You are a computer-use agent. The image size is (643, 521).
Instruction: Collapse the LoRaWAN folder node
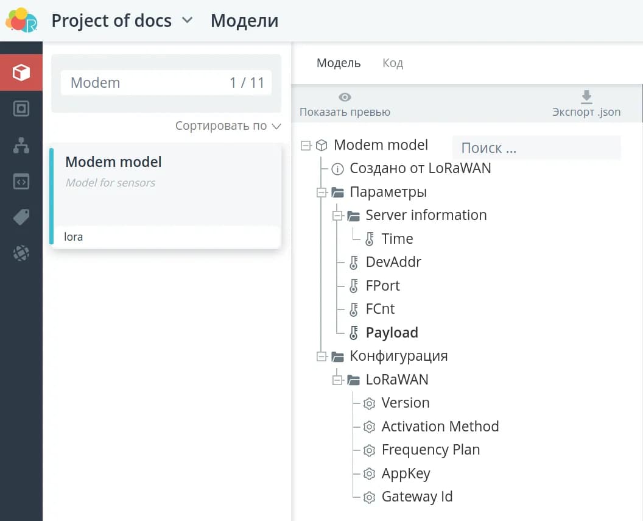[x=337, y=380]
